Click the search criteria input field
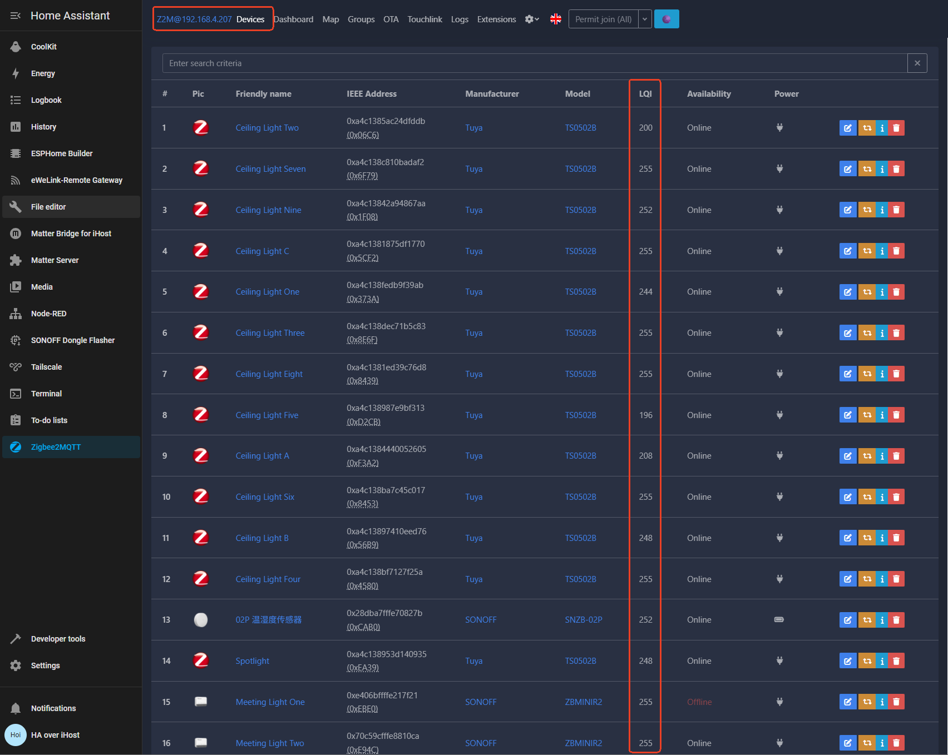The height and width of the screenshot is (755, 948). coord(535,63)
